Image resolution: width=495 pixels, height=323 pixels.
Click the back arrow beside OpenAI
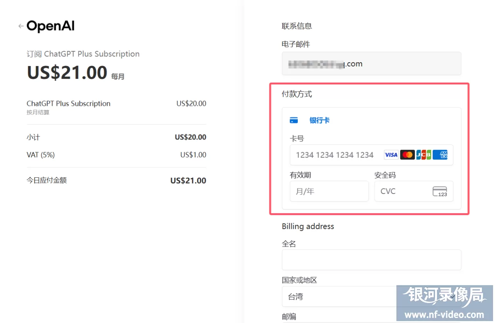click(20, 26)
